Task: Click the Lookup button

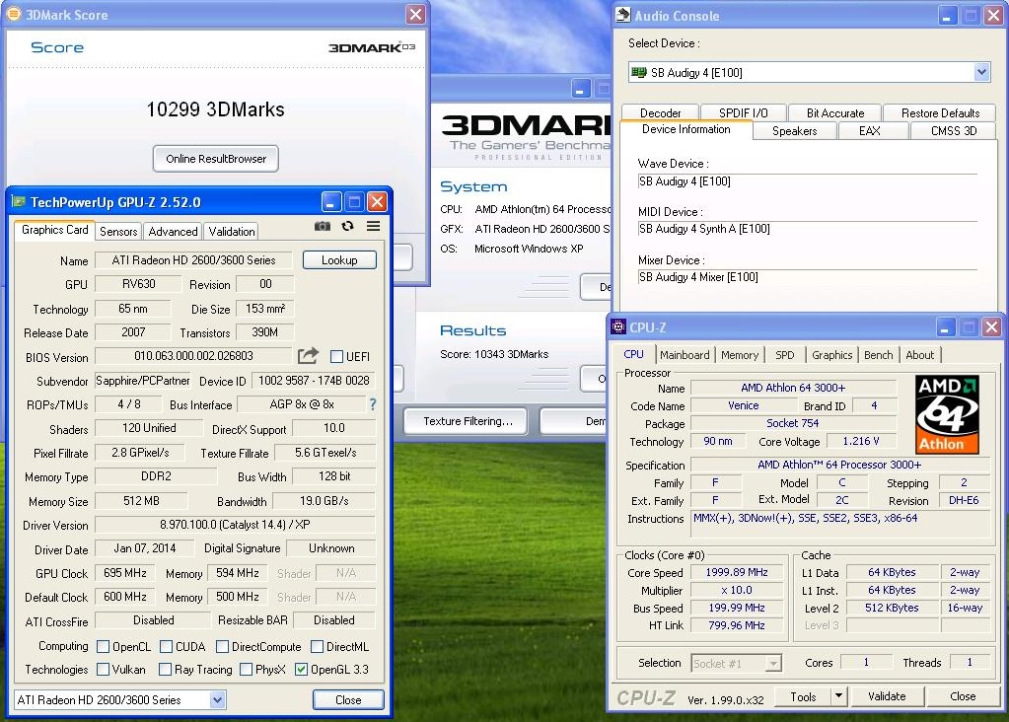Action: point(339,260)
